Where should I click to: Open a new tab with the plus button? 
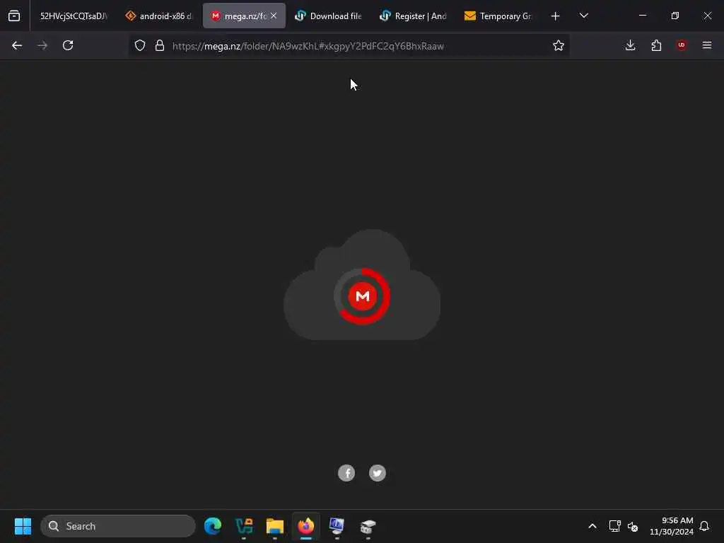coord(556,16)
